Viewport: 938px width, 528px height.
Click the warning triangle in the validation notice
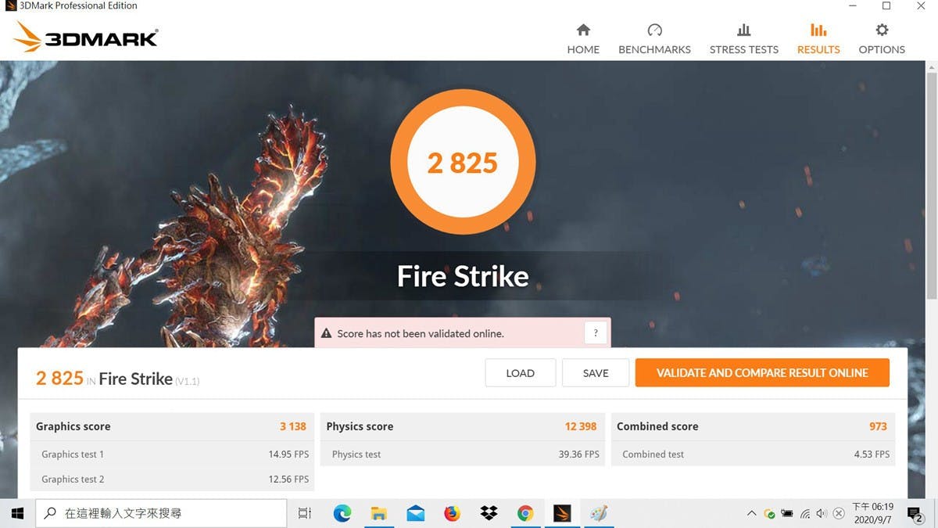tap(326, 334)
